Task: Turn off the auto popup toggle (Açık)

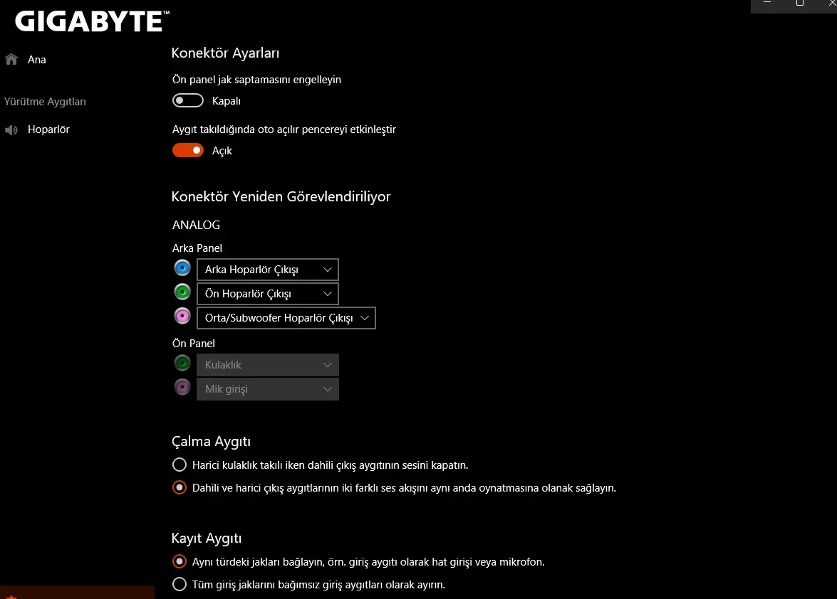Action: coord(188,151)
